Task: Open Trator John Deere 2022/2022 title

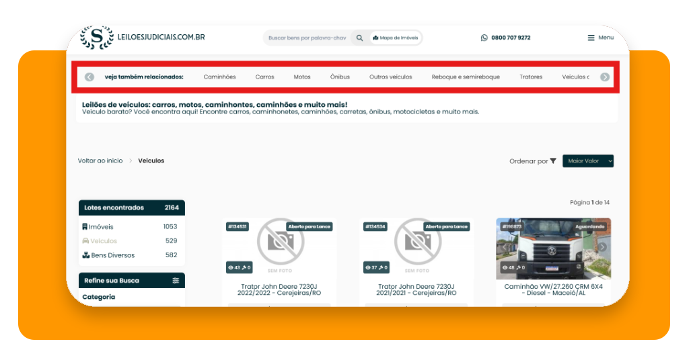Action: [x=279, y=289]
